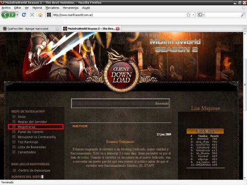Screen dimensions: 247x185
Task: Click the activity throbber icon
Action: tap(244, 8)
